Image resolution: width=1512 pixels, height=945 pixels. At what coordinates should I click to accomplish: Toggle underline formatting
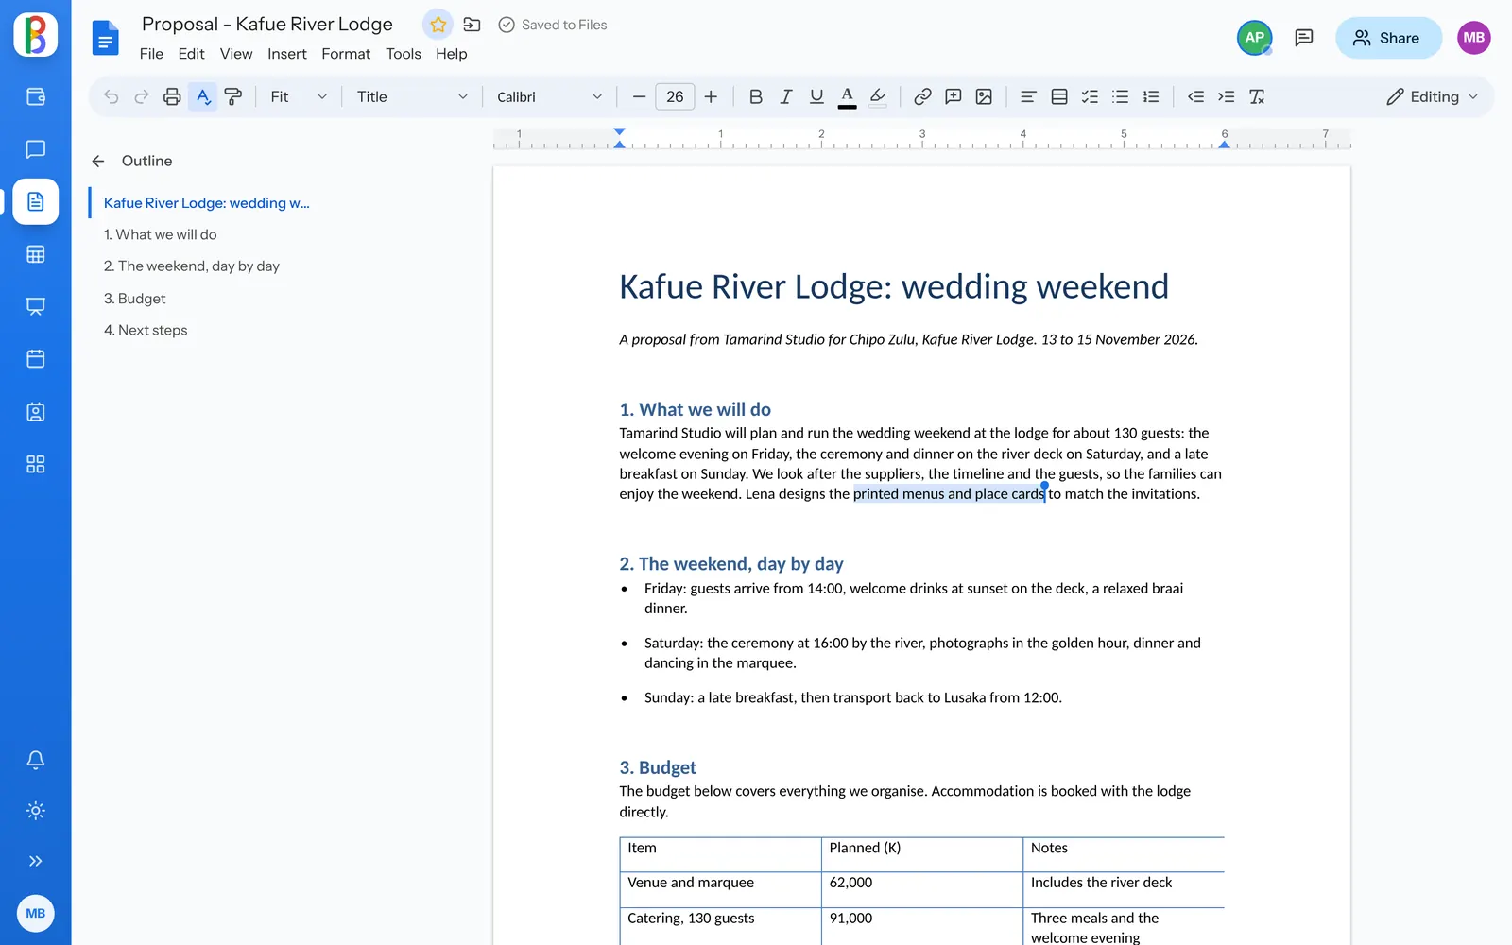point(816,96)
